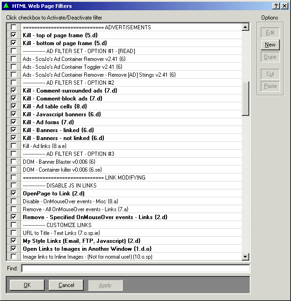Click the green triangle title bar icon
291x301 pixels.
coord(6,6)
